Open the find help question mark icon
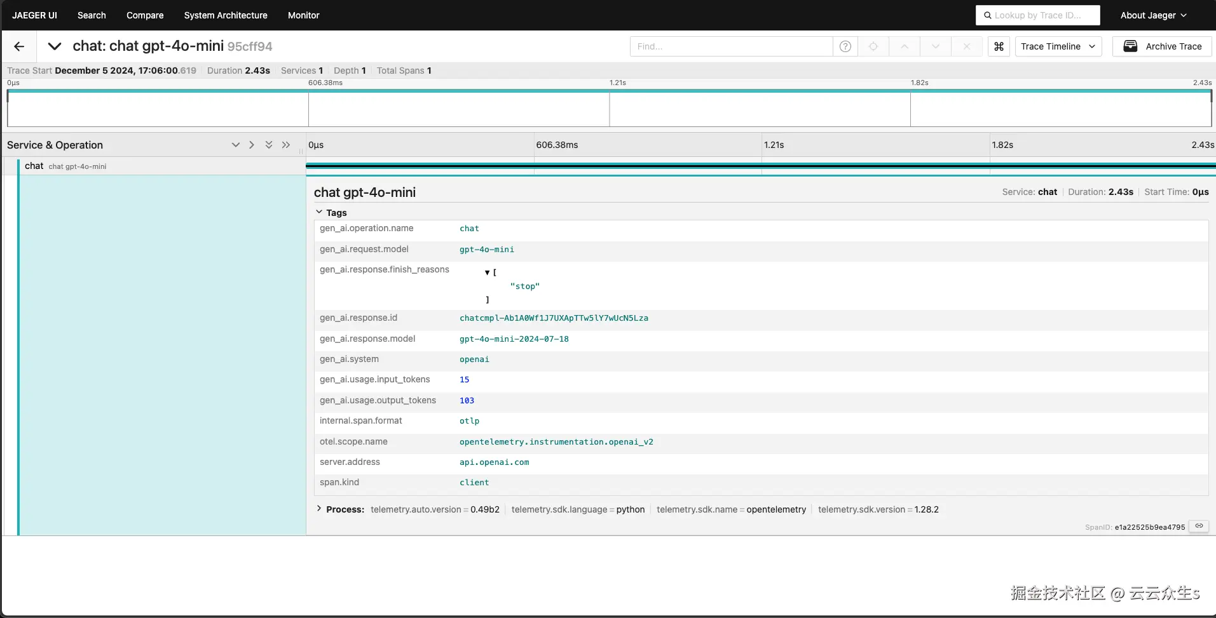1216x618 pixels. pos(845,46)
